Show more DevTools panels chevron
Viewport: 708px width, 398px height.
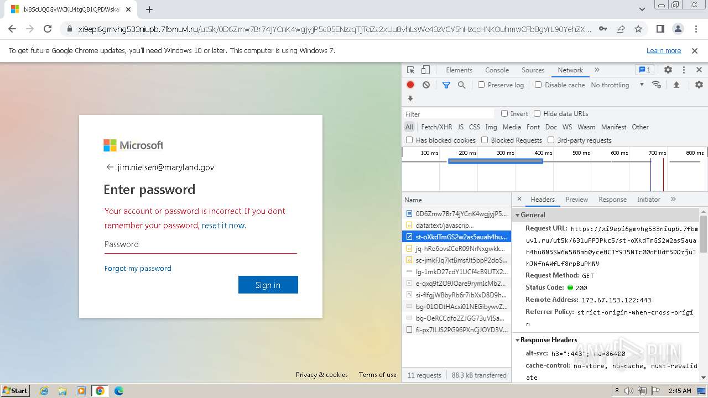coord(597,70)
